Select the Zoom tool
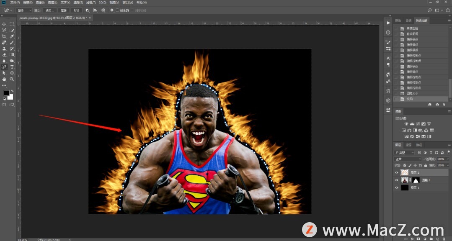This screenshot has height=241, width=452. pos(12,79)
